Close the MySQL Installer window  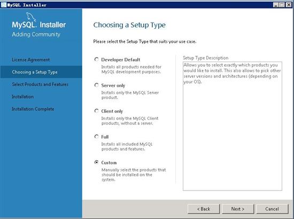[x=289, y=5]
